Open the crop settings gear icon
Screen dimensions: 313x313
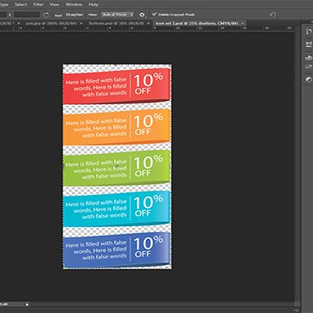coord(142,15)
